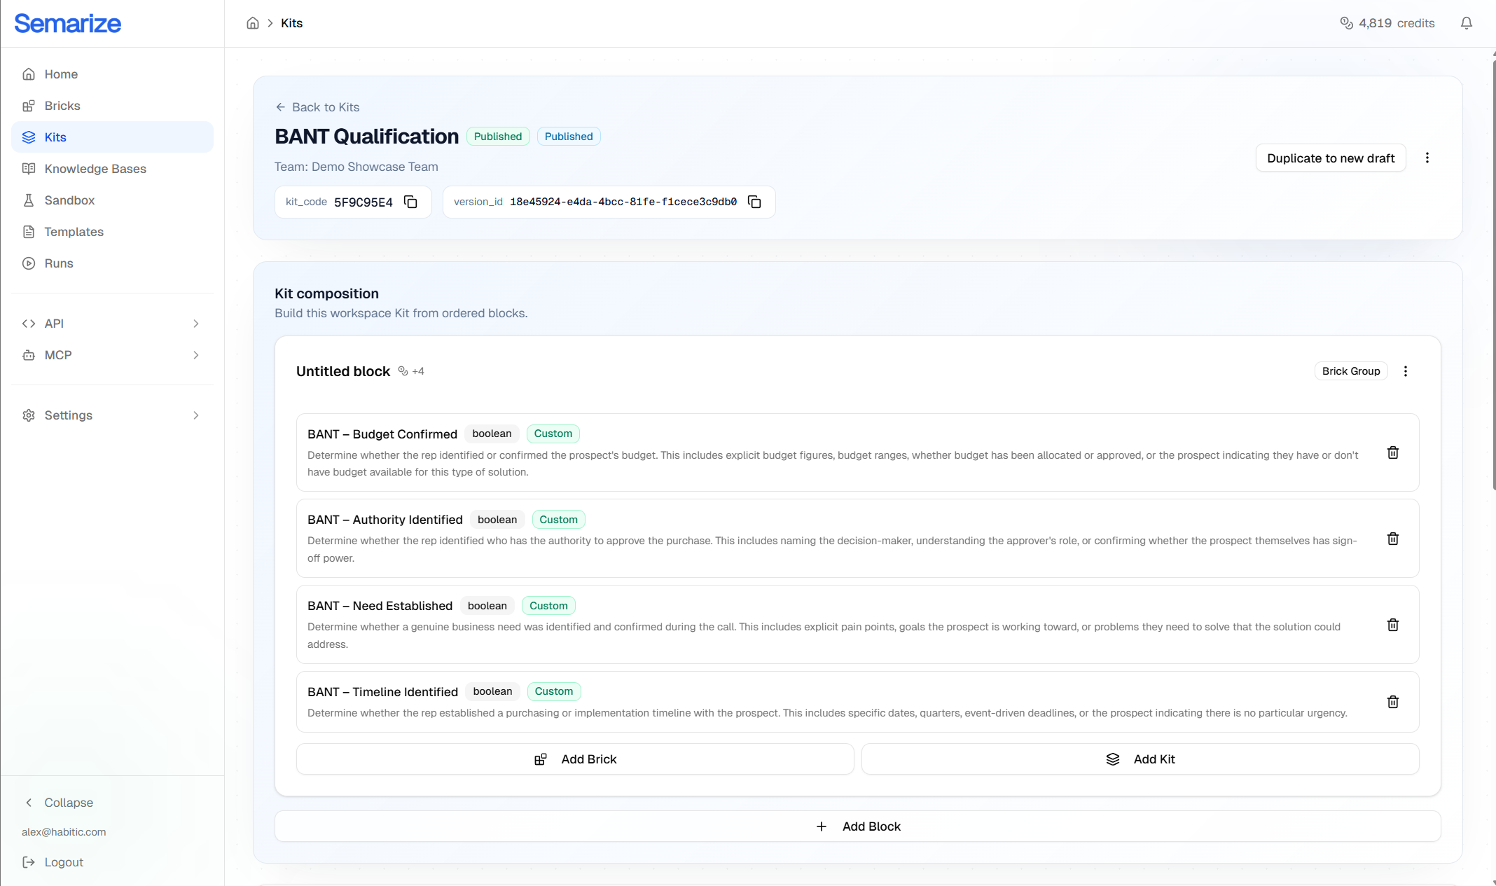Click the home breadcrumb icon
1496x886 pixels.
click(x=253, y=23)
